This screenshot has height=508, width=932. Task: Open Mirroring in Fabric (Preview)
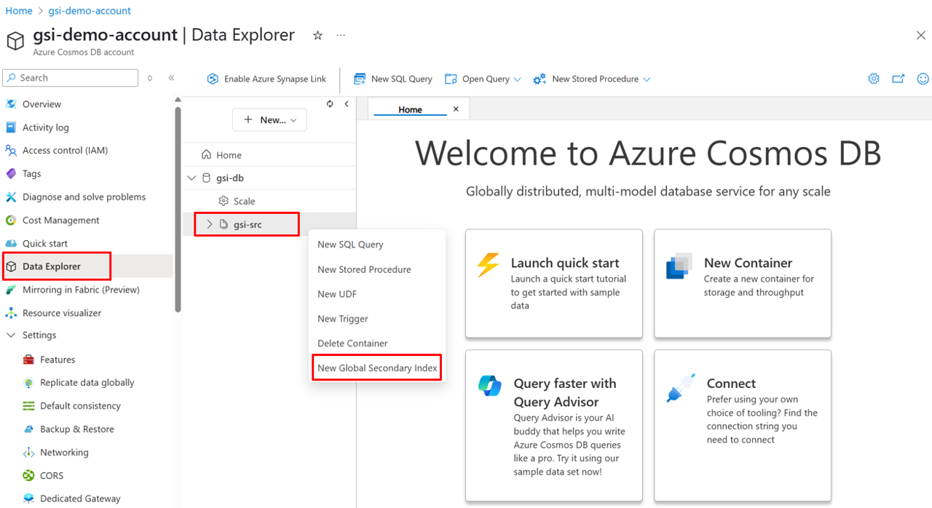81,290
